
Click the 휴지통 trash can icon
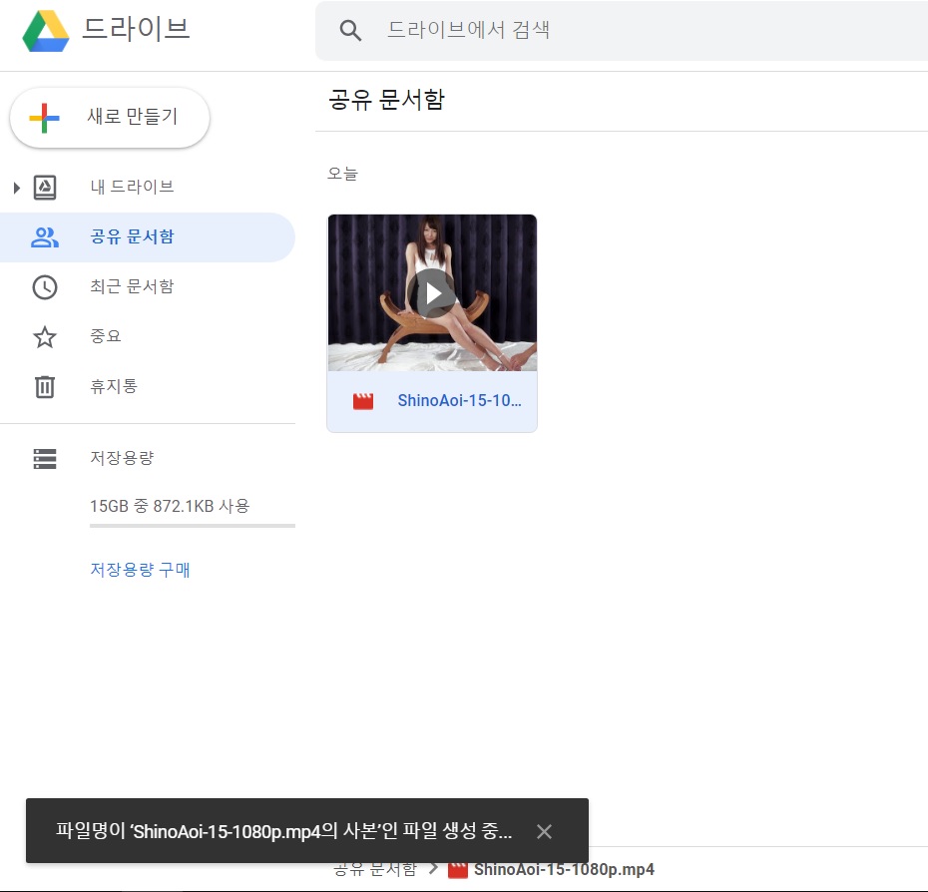45,386
